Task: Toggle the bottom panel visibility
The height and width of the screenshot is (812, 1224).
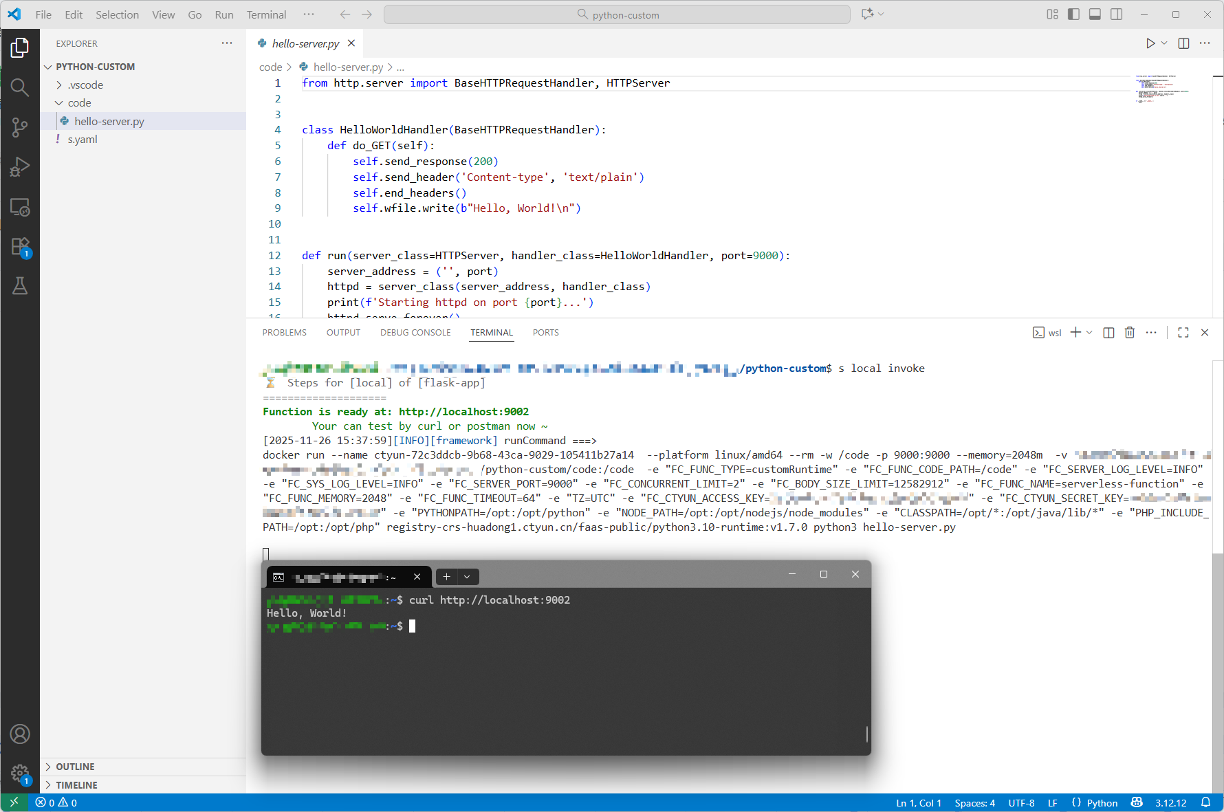Action: [1095, 14]
